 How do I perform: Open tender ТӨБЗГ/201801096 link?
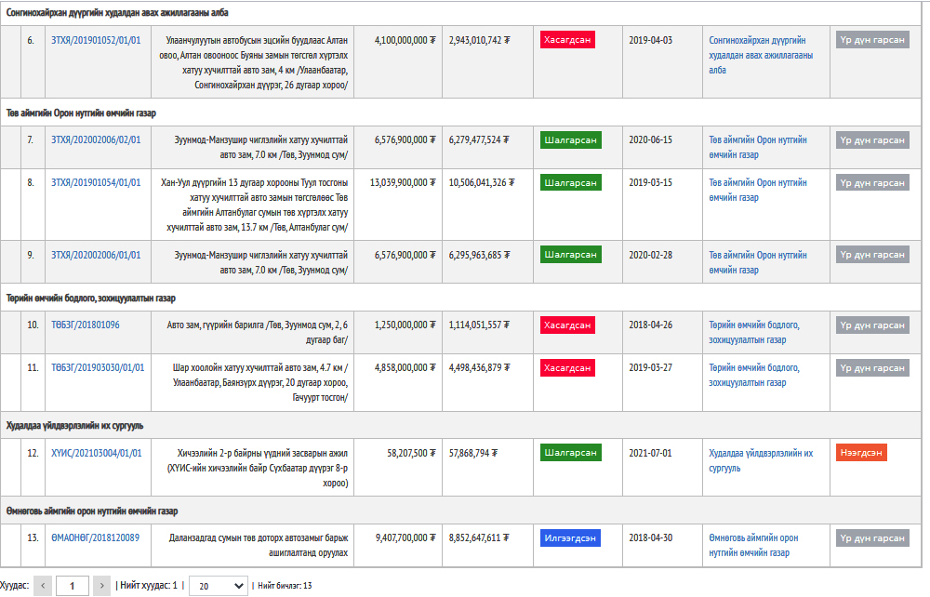(86, 325)
